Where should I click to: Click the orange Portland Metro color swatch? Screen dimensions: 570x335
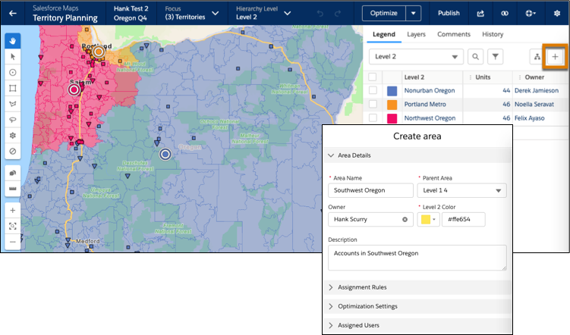392,105
